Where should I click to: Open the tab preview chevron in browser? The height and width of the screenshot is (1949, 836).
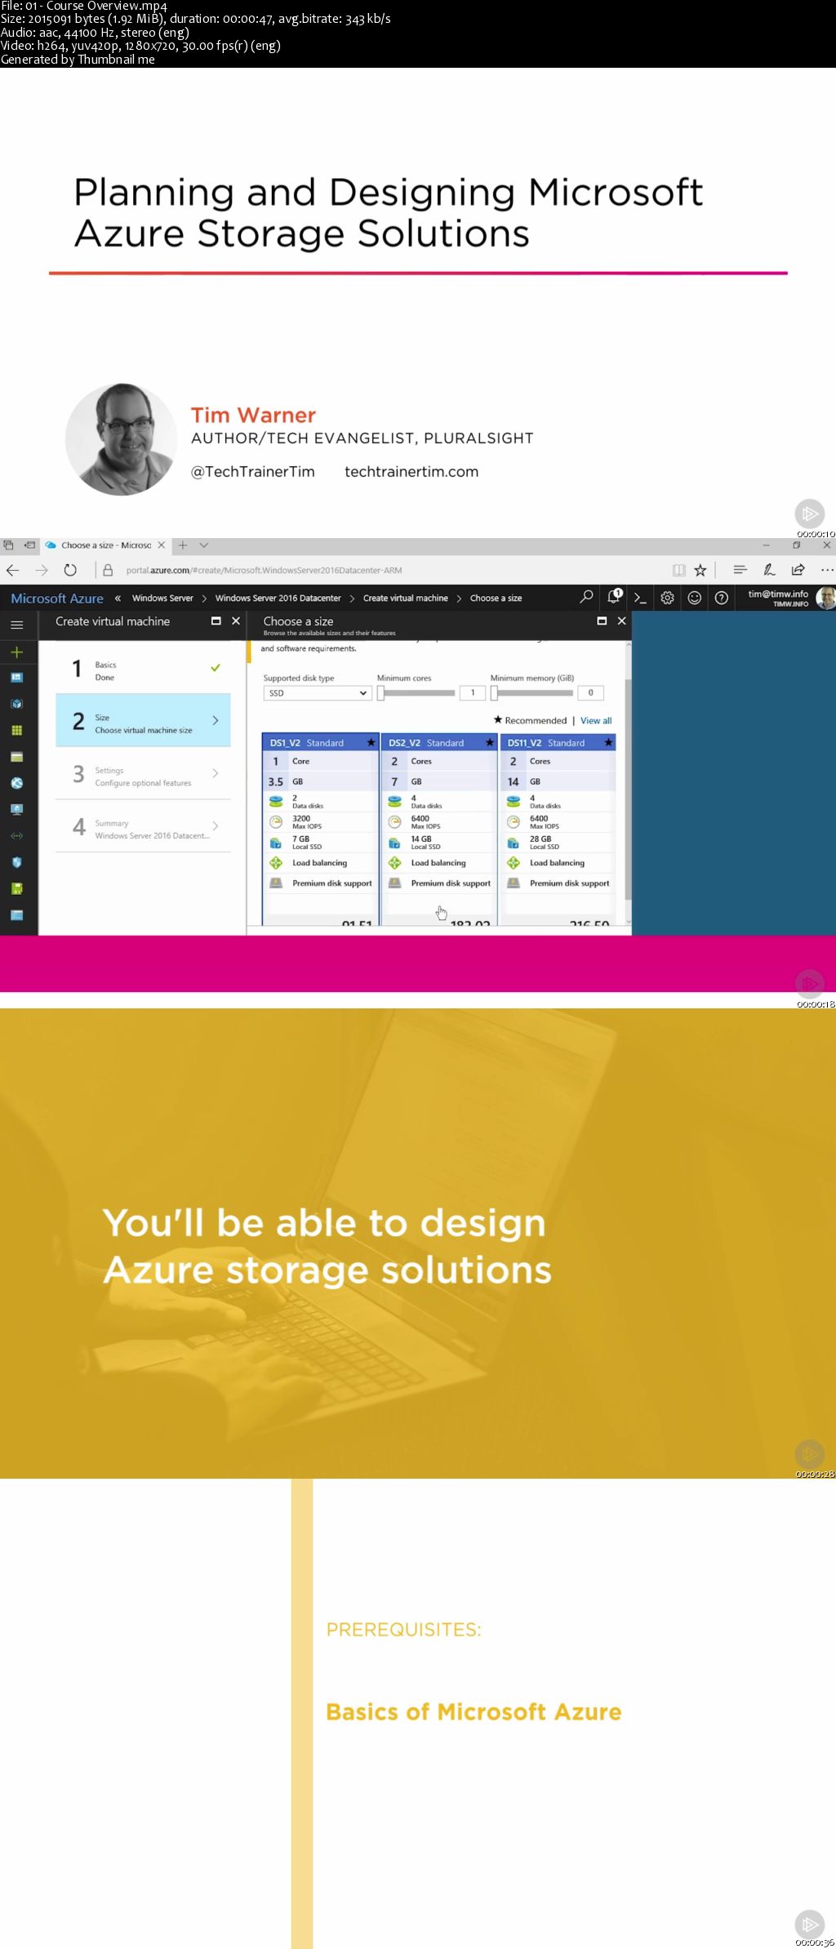click(x=204, y=545)
